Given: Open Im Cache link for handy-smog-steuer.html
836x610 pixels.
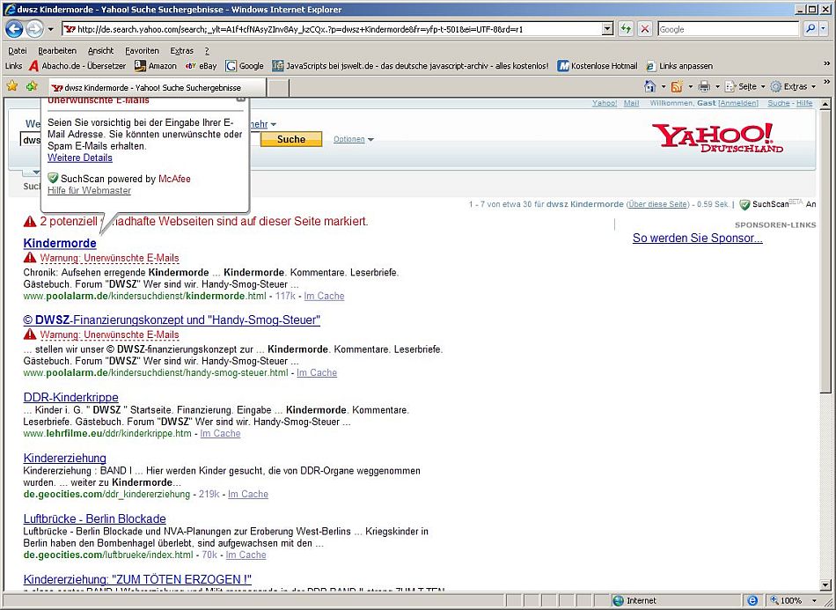Looking at the screenshot, I should [317, 372].
